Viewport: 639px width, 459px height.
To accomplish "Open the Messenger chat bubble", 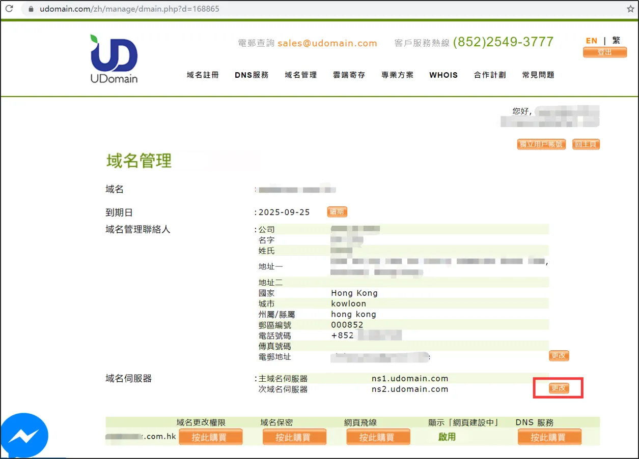I will pos(24,436).
